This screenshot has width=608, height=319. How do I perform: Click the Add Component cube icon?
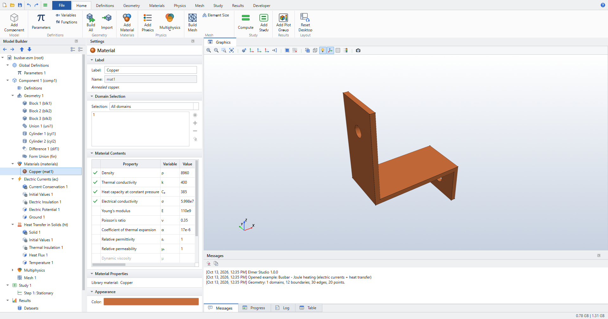click(x=14, y=18)
